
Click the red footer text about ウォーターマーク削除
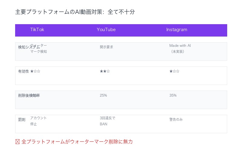point(77,142)
